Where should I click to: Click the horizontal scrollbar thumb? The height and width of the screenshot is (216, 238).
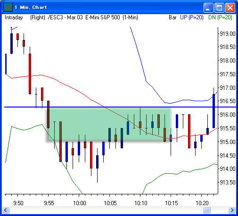(206, 210)
